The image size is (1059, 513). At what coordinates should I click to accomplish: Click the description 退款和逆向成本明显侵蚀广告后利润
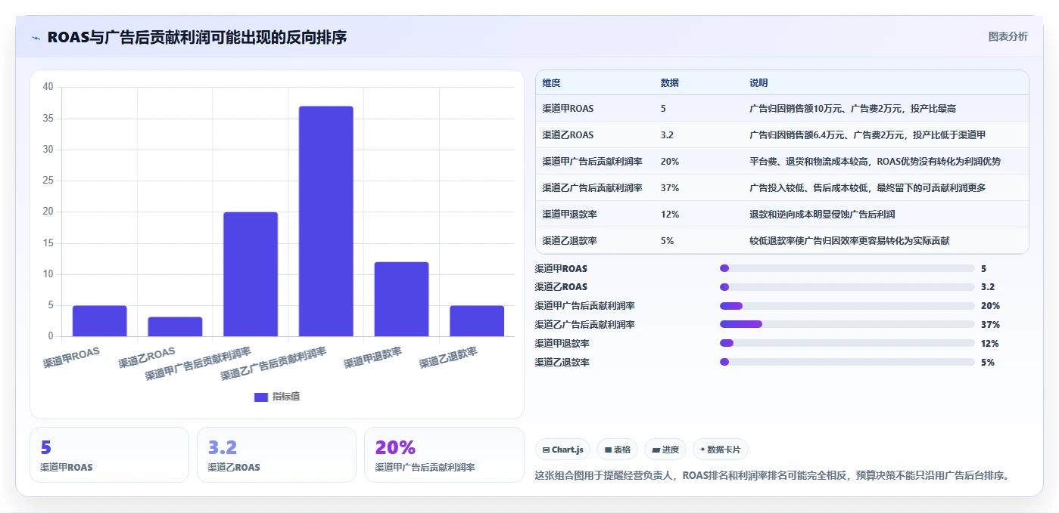coord(822,215)
